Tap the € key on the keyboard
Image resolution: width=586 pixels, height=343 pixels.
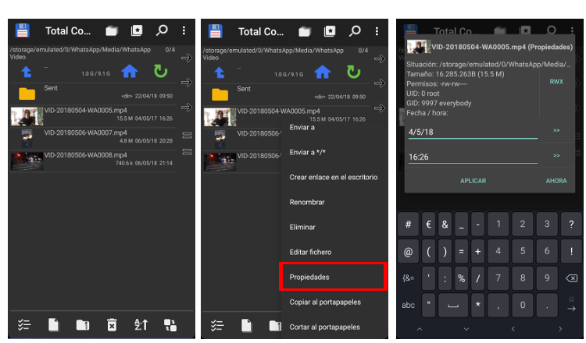click(428, 225)
